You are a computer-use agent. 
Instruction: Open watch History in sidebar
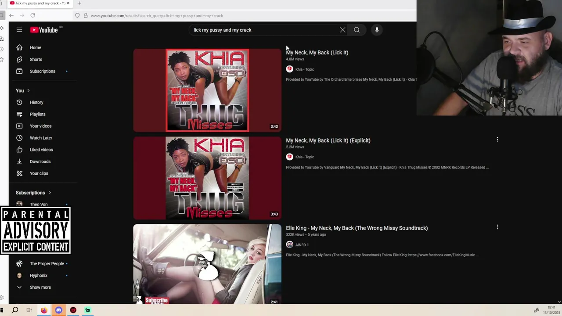click(36, 102)
